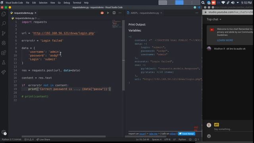Click LEARN MORE in live chat welcome
This screenshot has height=143, width=254.
pyautogui.click(x=225, y=40)
